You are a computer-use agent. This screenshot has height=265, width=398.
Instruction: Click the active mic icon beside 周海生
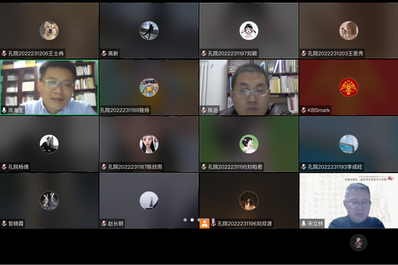coord(4,110)
